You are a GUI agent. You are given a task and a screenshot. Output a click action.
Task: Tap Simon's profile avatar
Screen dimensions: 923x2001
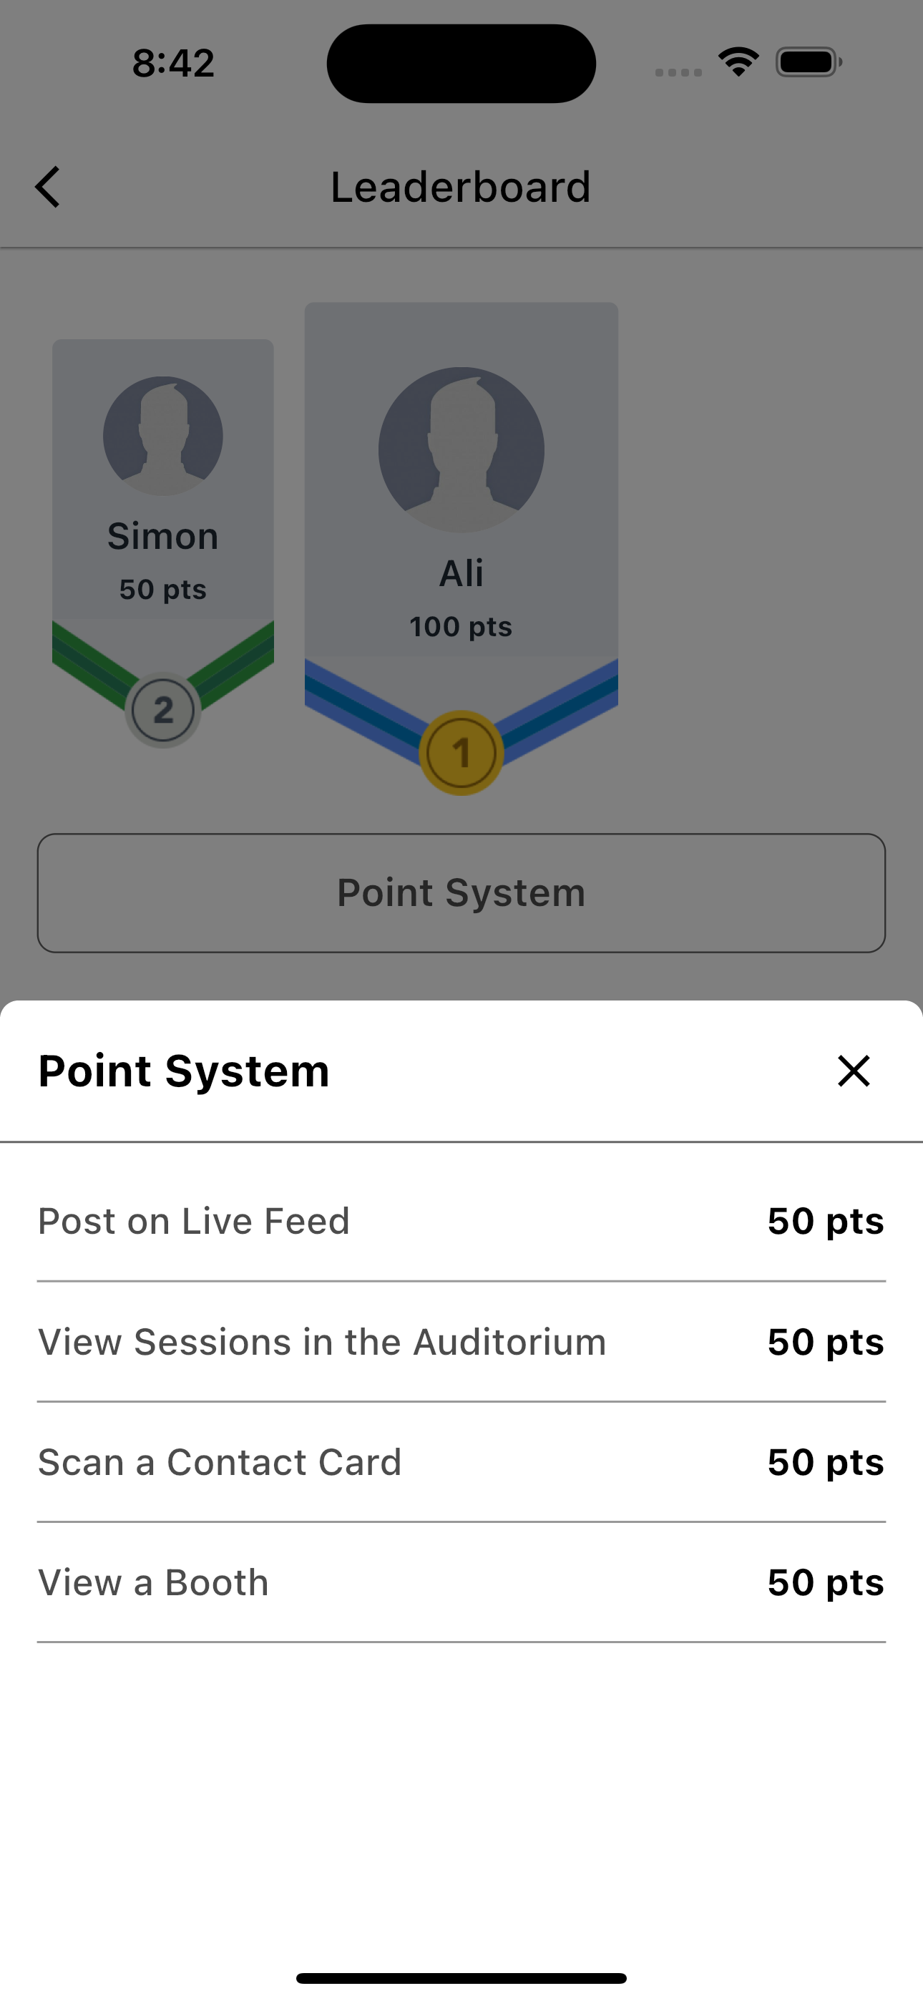click(163, 436)
